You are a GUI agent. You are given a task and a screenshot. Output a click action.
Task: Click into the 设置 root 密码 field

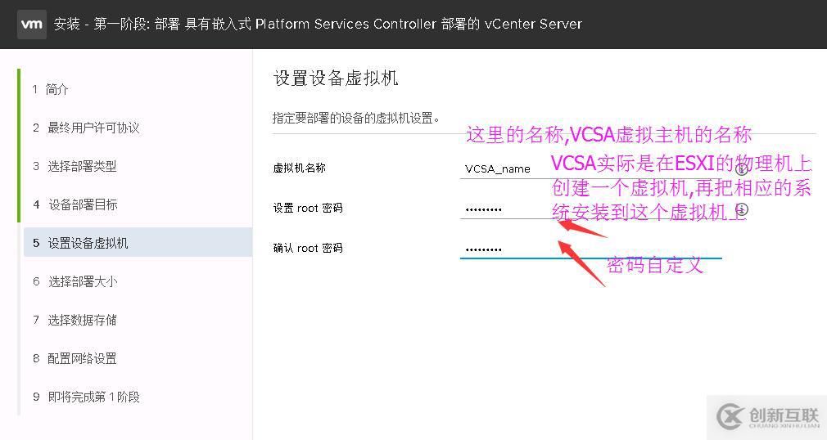(590, 209)
